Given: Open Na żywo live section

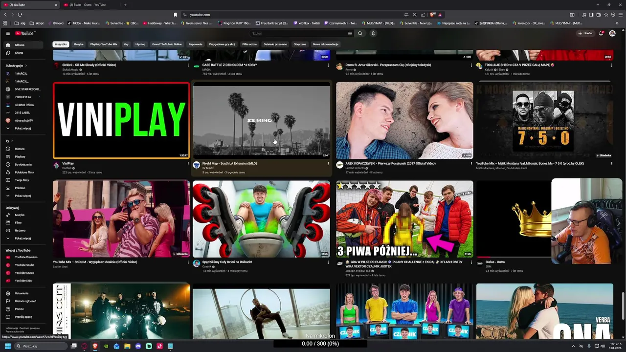Looking at the screenshot, I should coord(24,230).
